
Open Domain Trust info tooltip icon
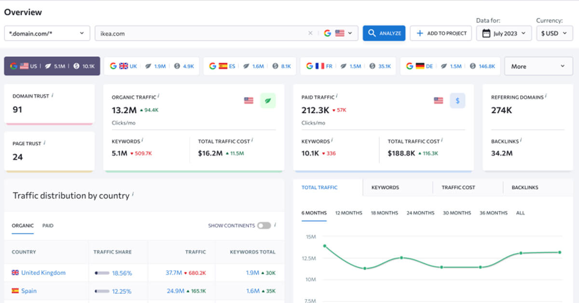(x=52, y=96)
